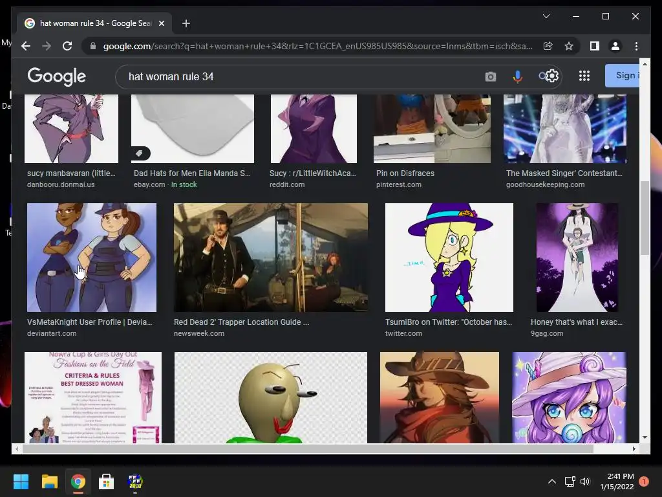662x497 pixels.
Task: Open the Red Dead 2 Trapper Location Guide thumbnail
Action: point(271,258)
